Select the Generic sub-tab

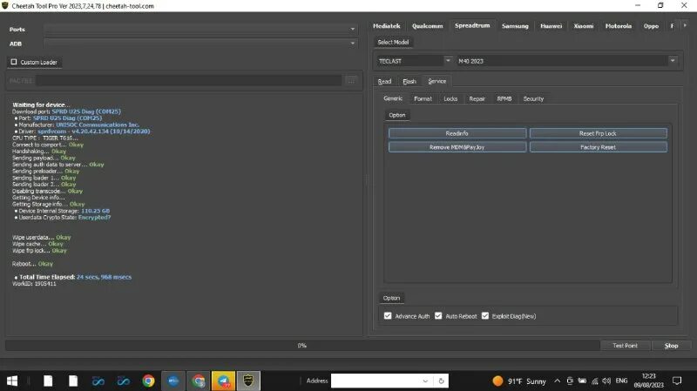pyautogui.click(x=393, y=98)
